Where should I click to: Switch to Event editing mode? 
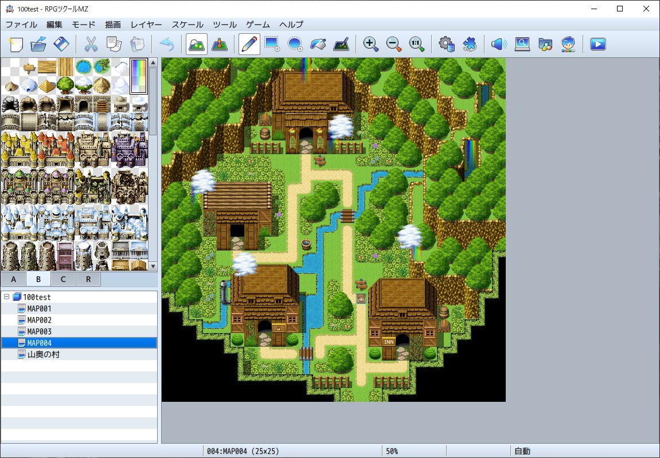(x=220, y=44)
